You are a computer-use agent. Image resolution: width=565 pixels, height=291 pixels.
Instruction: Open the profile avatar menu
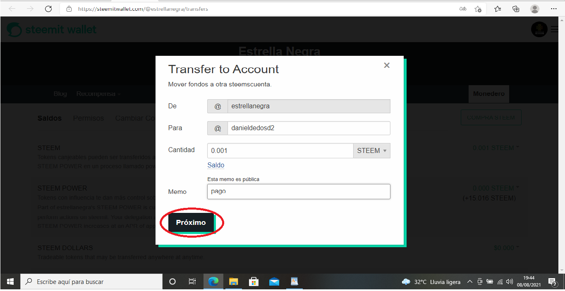(x=539, y=29)
